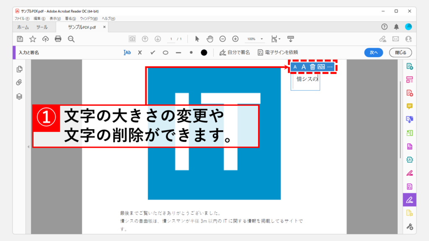Screen dimensions: 429x241
Task: Select the hand pan tool
Action: [x=210, y=39]
